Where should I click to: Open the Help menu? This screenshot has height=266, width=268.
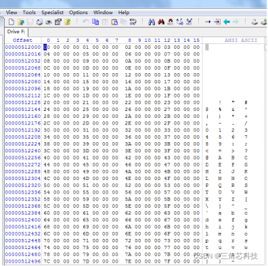124,13
